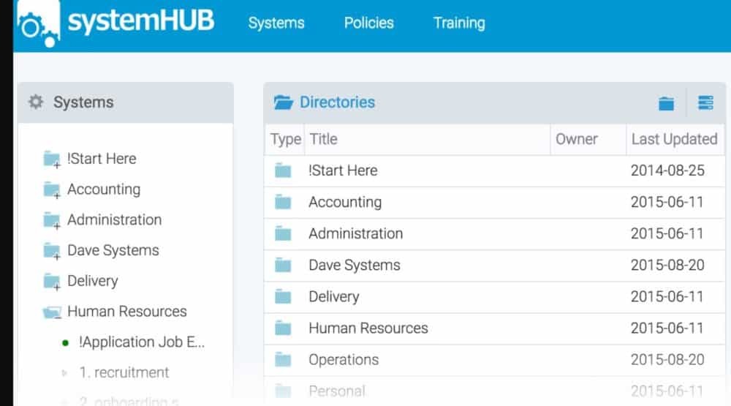Click the folder view icon in Directories header
Image resolution: width=731 pixels, height=406 pixels.
666,103
